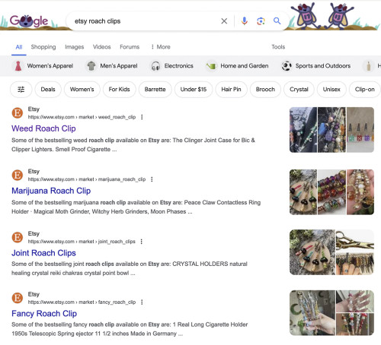Open Google Lens image search icon
381x345 pixels.
coord(261,21)
